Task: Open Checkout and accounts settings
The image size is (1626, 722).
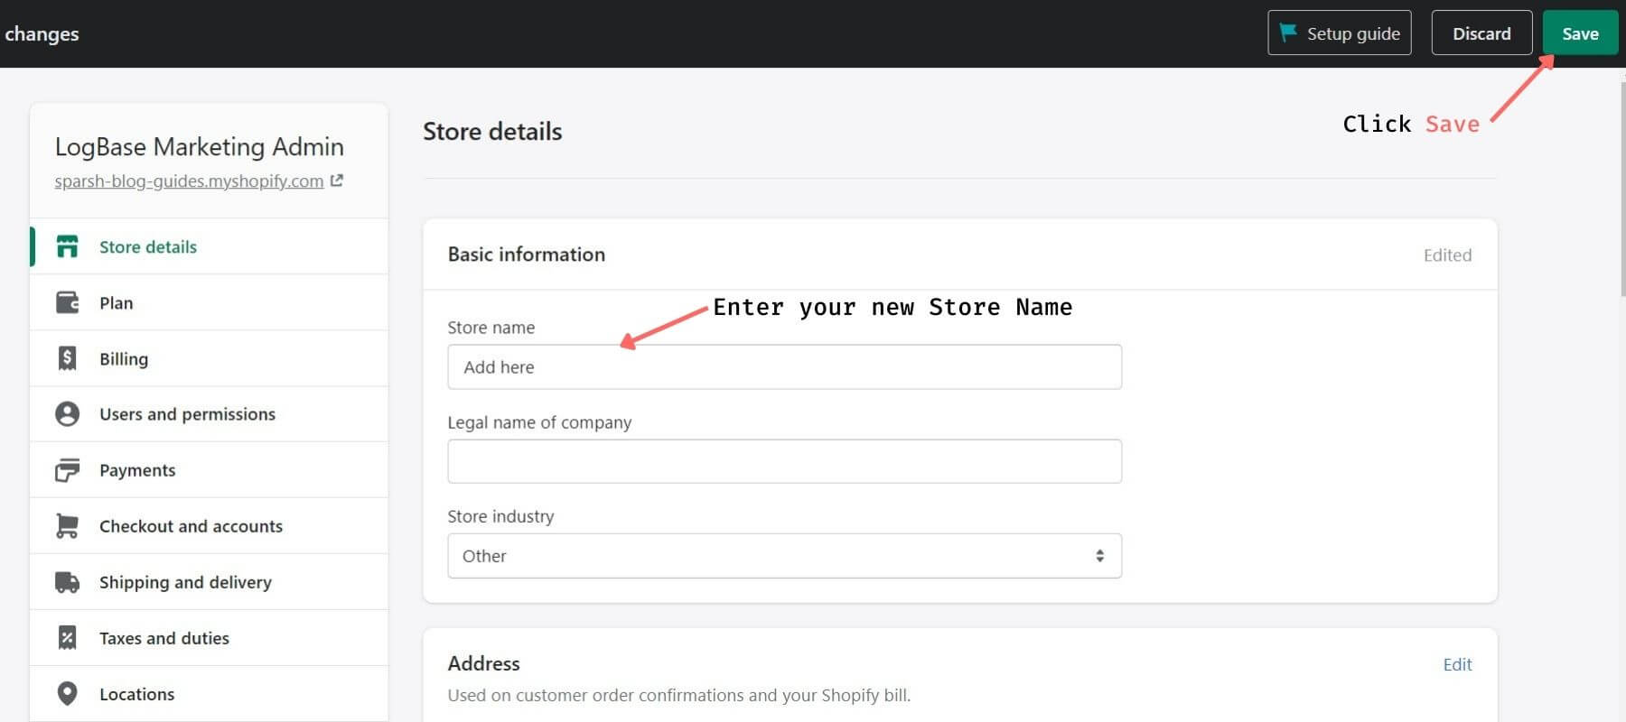Action: tap(191, 526)
